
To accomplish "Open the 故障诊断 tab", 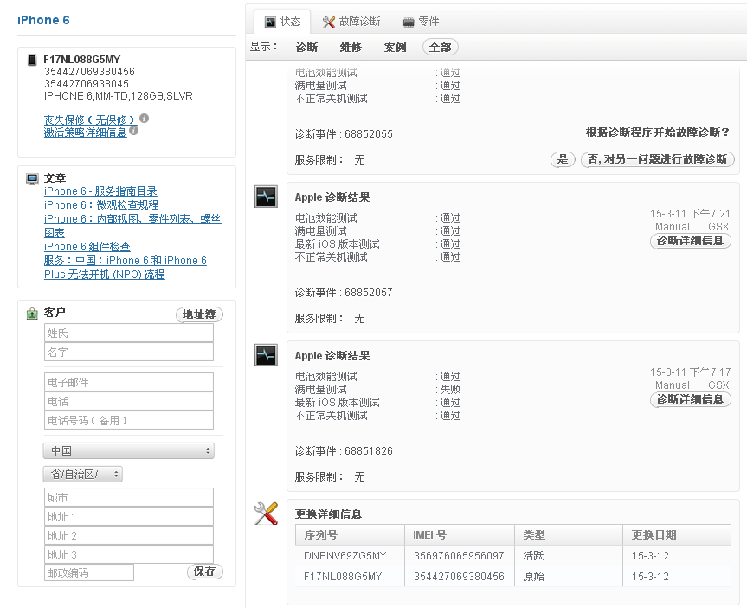I will tap(351, 22).
